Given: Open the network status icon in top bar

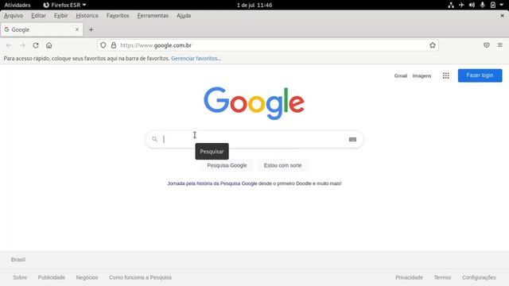Looking at the screenshot, I should (x=451, y=5).
